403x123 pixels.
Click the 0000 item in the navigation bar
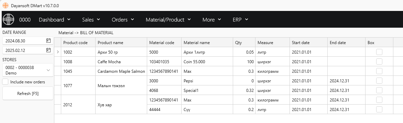tap(25, 20)
